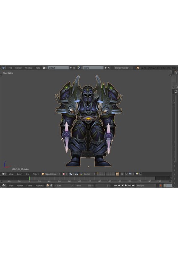Open the 3D View editor type selector
This screenshot has height=253, width=178.
pyautogui.click(x=4, y=174)
